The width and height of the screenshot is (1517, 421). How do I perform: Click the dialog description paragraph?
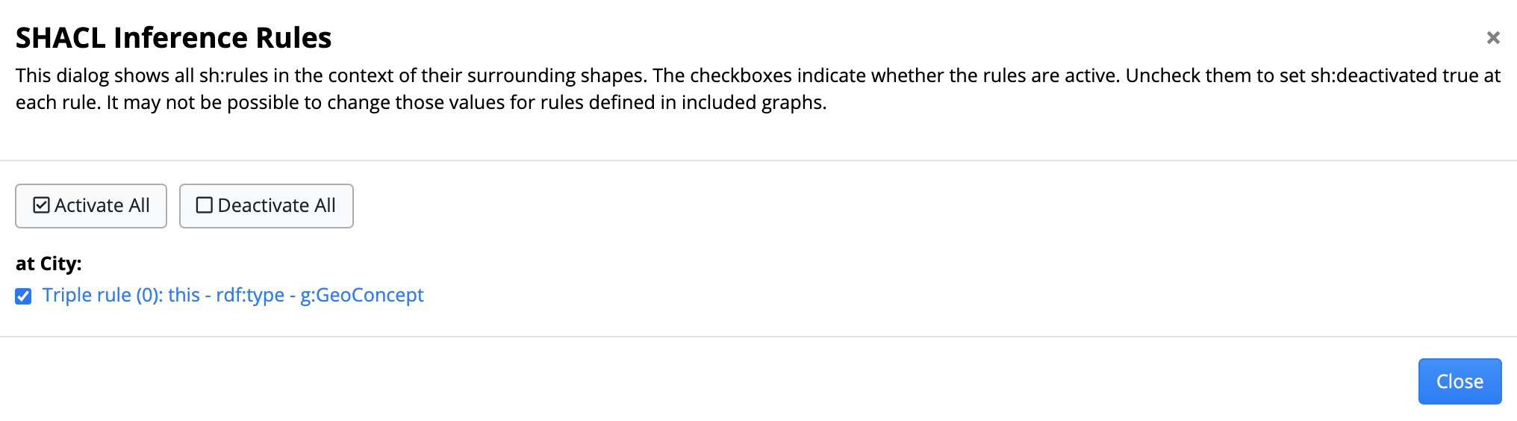[x=757, y=89]
